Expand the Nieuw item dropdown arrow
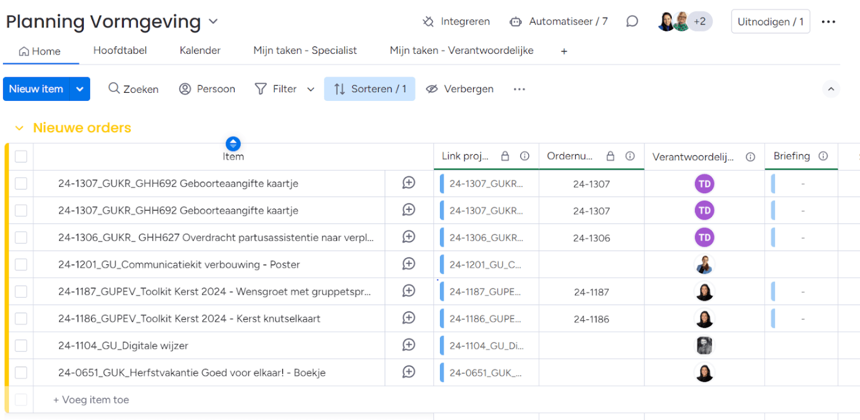 click(x=80, y=88)
